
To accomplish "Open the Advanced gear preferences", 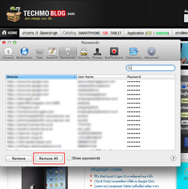I will click(x=151, y=53).
